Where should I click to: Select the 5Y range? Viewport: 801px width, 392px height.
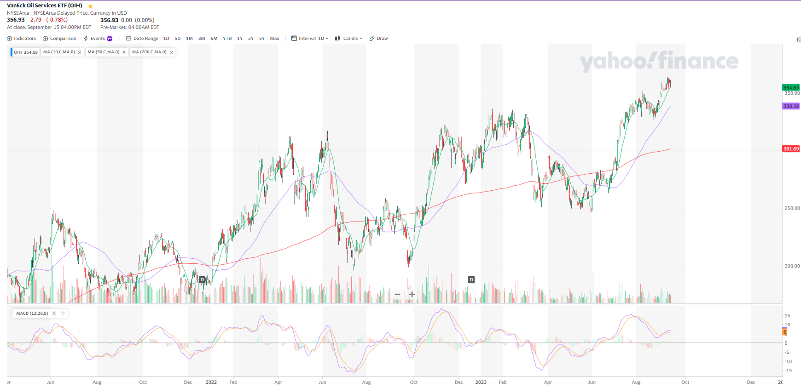pos(262,39)
